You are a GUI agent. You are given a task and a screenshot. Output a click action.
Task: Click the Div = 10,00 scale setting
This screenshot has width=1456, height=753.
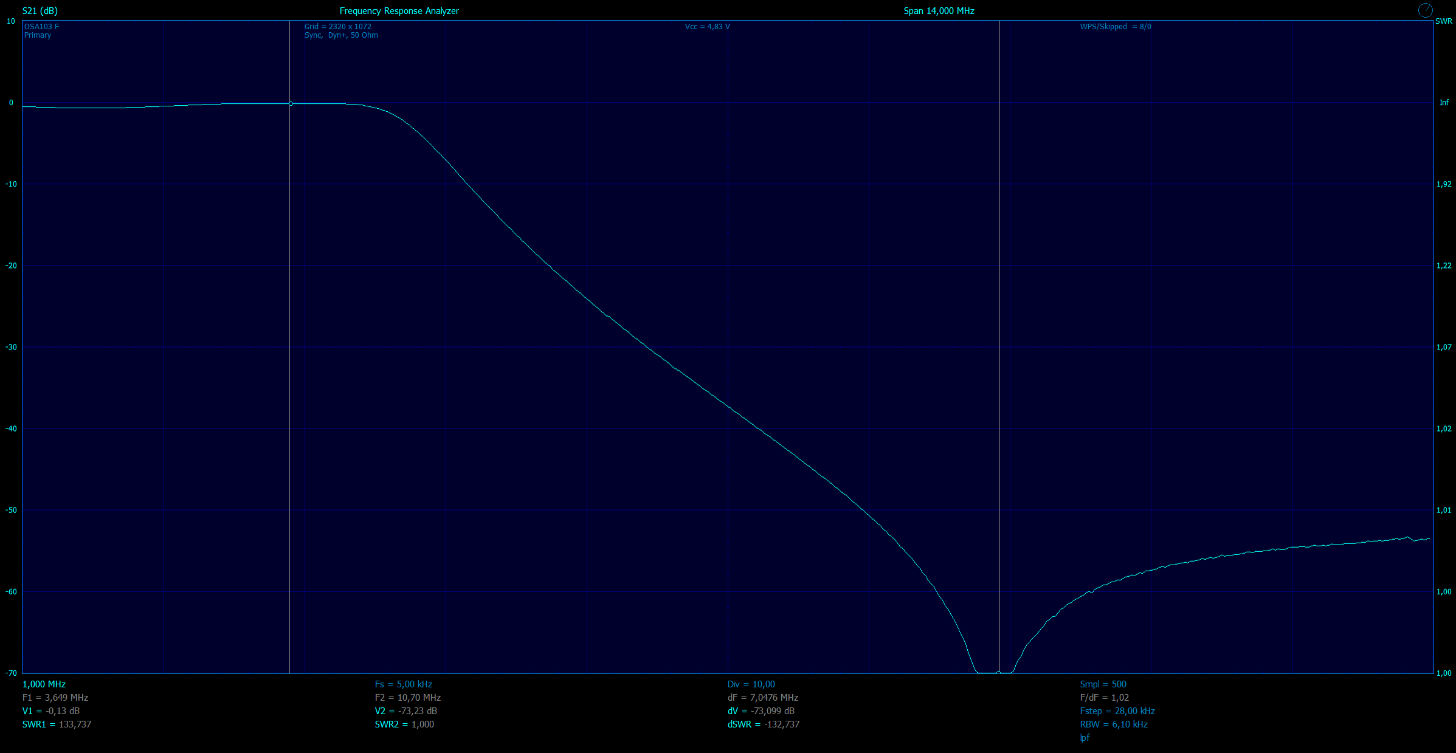click(x=751, y=684)
